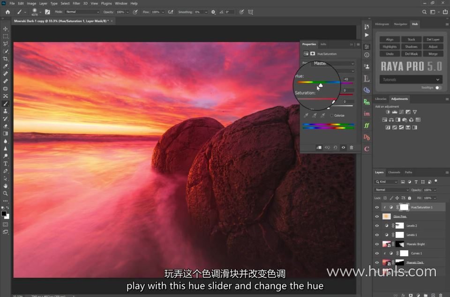Open the Plugins menu
Screen dimensions: 450x297
(106, 3)
